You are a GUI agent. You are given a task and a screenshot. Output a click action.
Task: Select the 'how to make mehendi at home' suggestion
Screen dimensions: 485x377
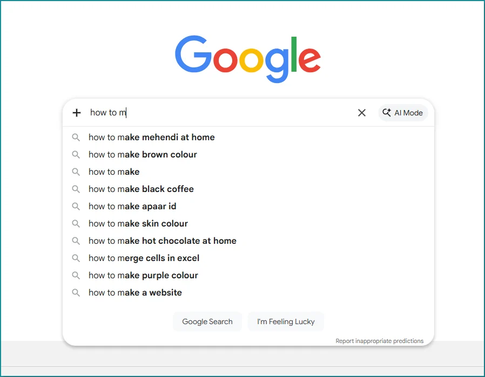[151, 137]
